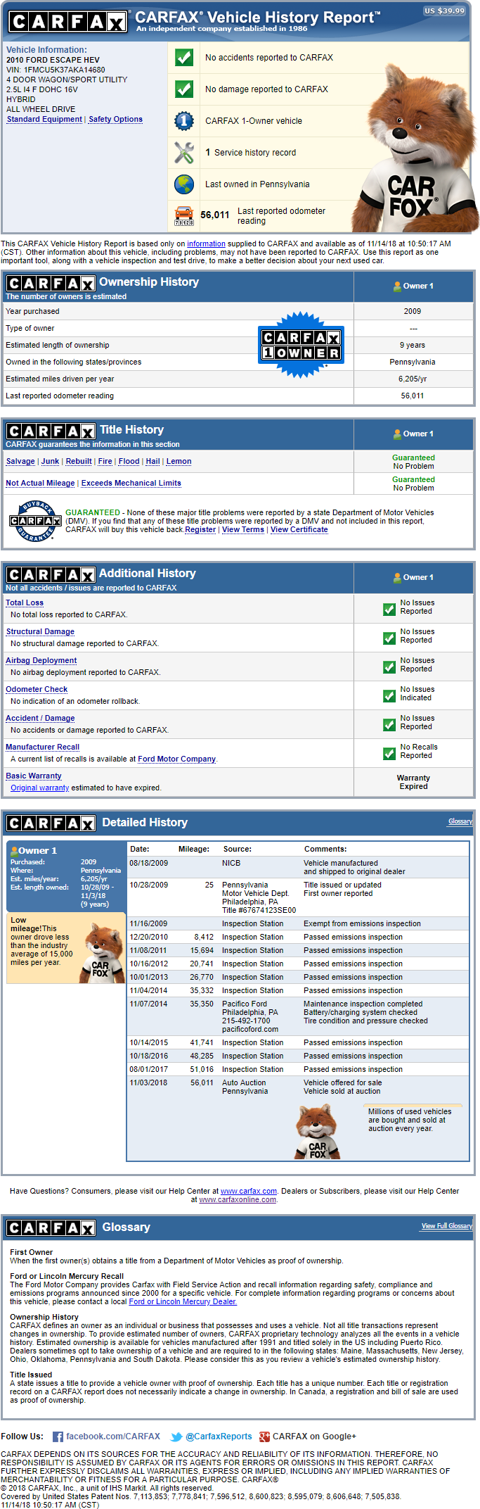Open the Not Actual Mileage link
This screenshot has height=1509, width=480.
pyautogui.click(x=40, y=484)
